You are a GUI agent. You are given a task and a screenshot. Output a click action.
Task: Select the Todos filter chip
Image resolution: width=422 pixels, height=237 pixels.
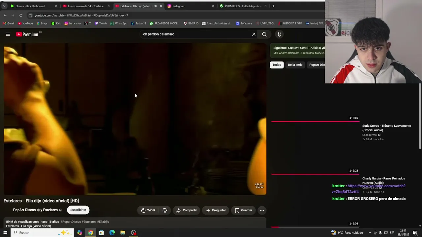[x=277, y=65]
